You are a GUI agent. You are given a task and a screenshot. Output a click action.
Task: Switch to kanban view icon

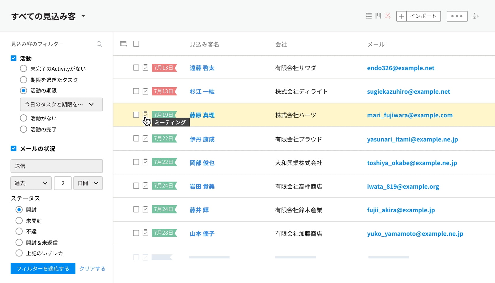tap(378, 16)
